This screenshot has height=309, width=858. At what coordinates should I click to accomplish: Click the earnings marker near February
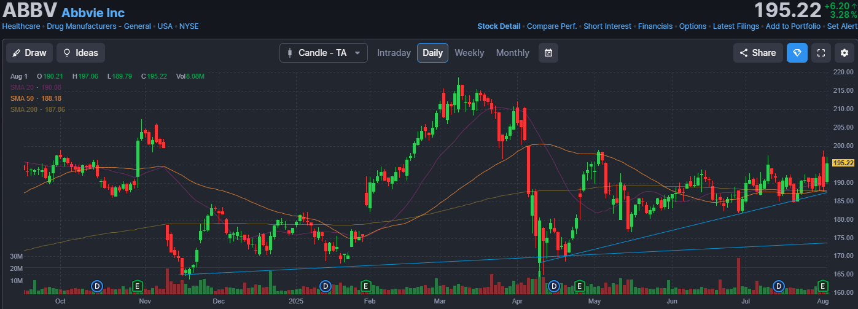pyautogui.click(x=365, y=286)
